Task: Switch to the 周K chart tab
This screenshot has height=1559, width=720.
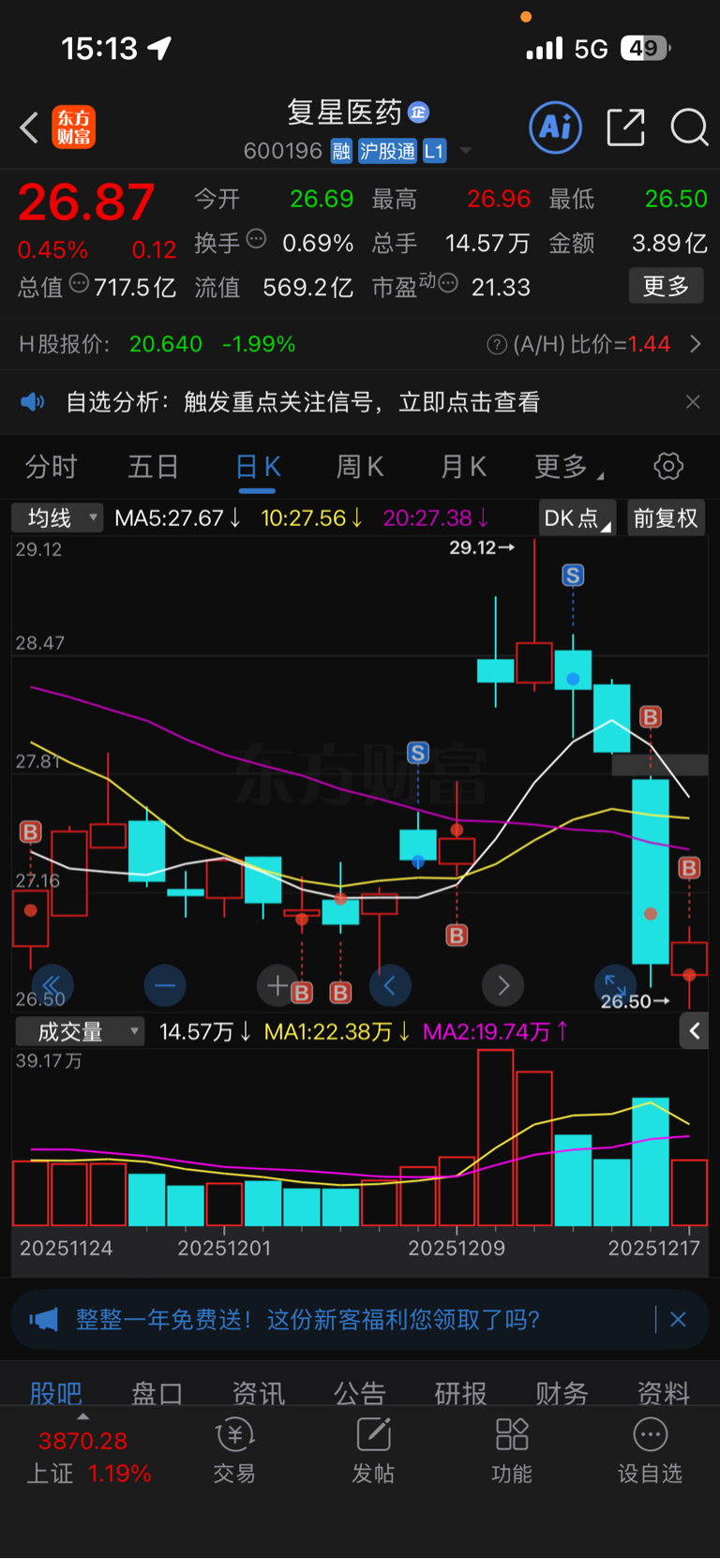Action: click(359, 466)
